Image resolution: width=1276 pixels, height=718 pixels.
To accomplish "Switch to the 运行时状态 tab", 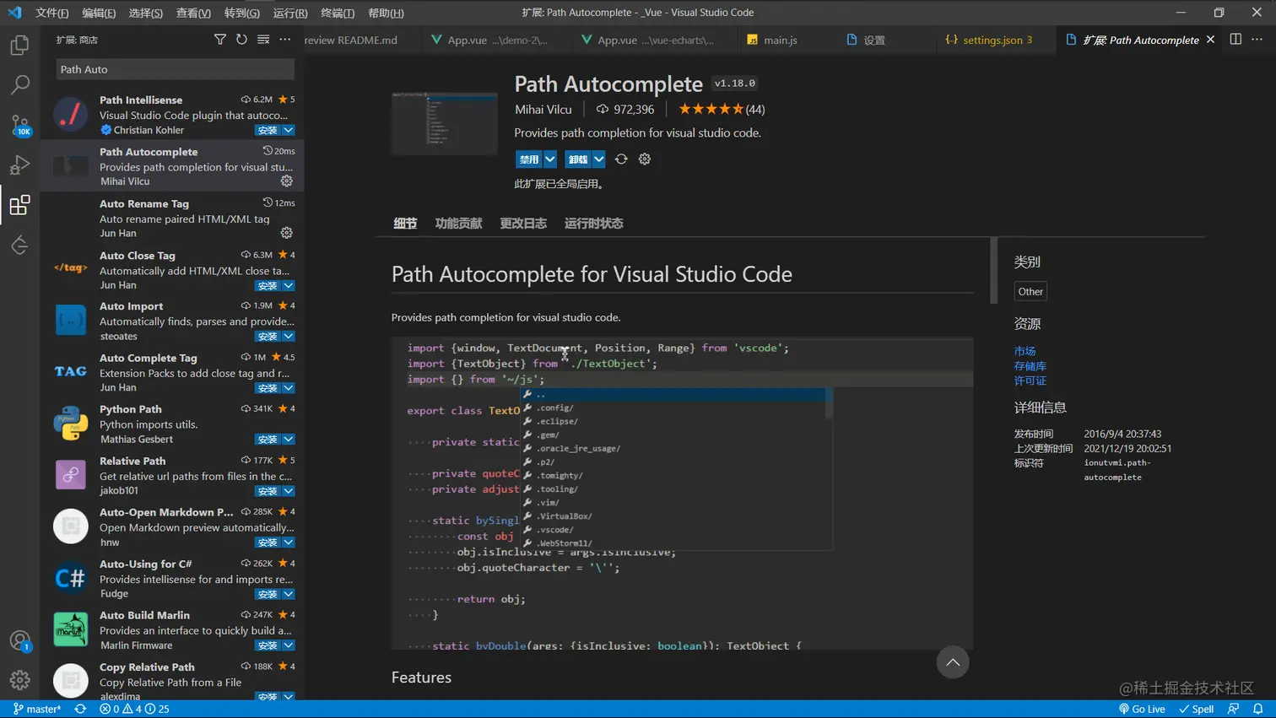I will point(593,224).
